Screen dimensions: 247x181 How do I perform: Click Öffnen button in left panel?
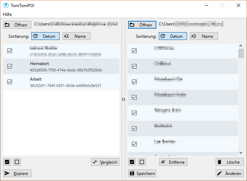pos(17,25)
